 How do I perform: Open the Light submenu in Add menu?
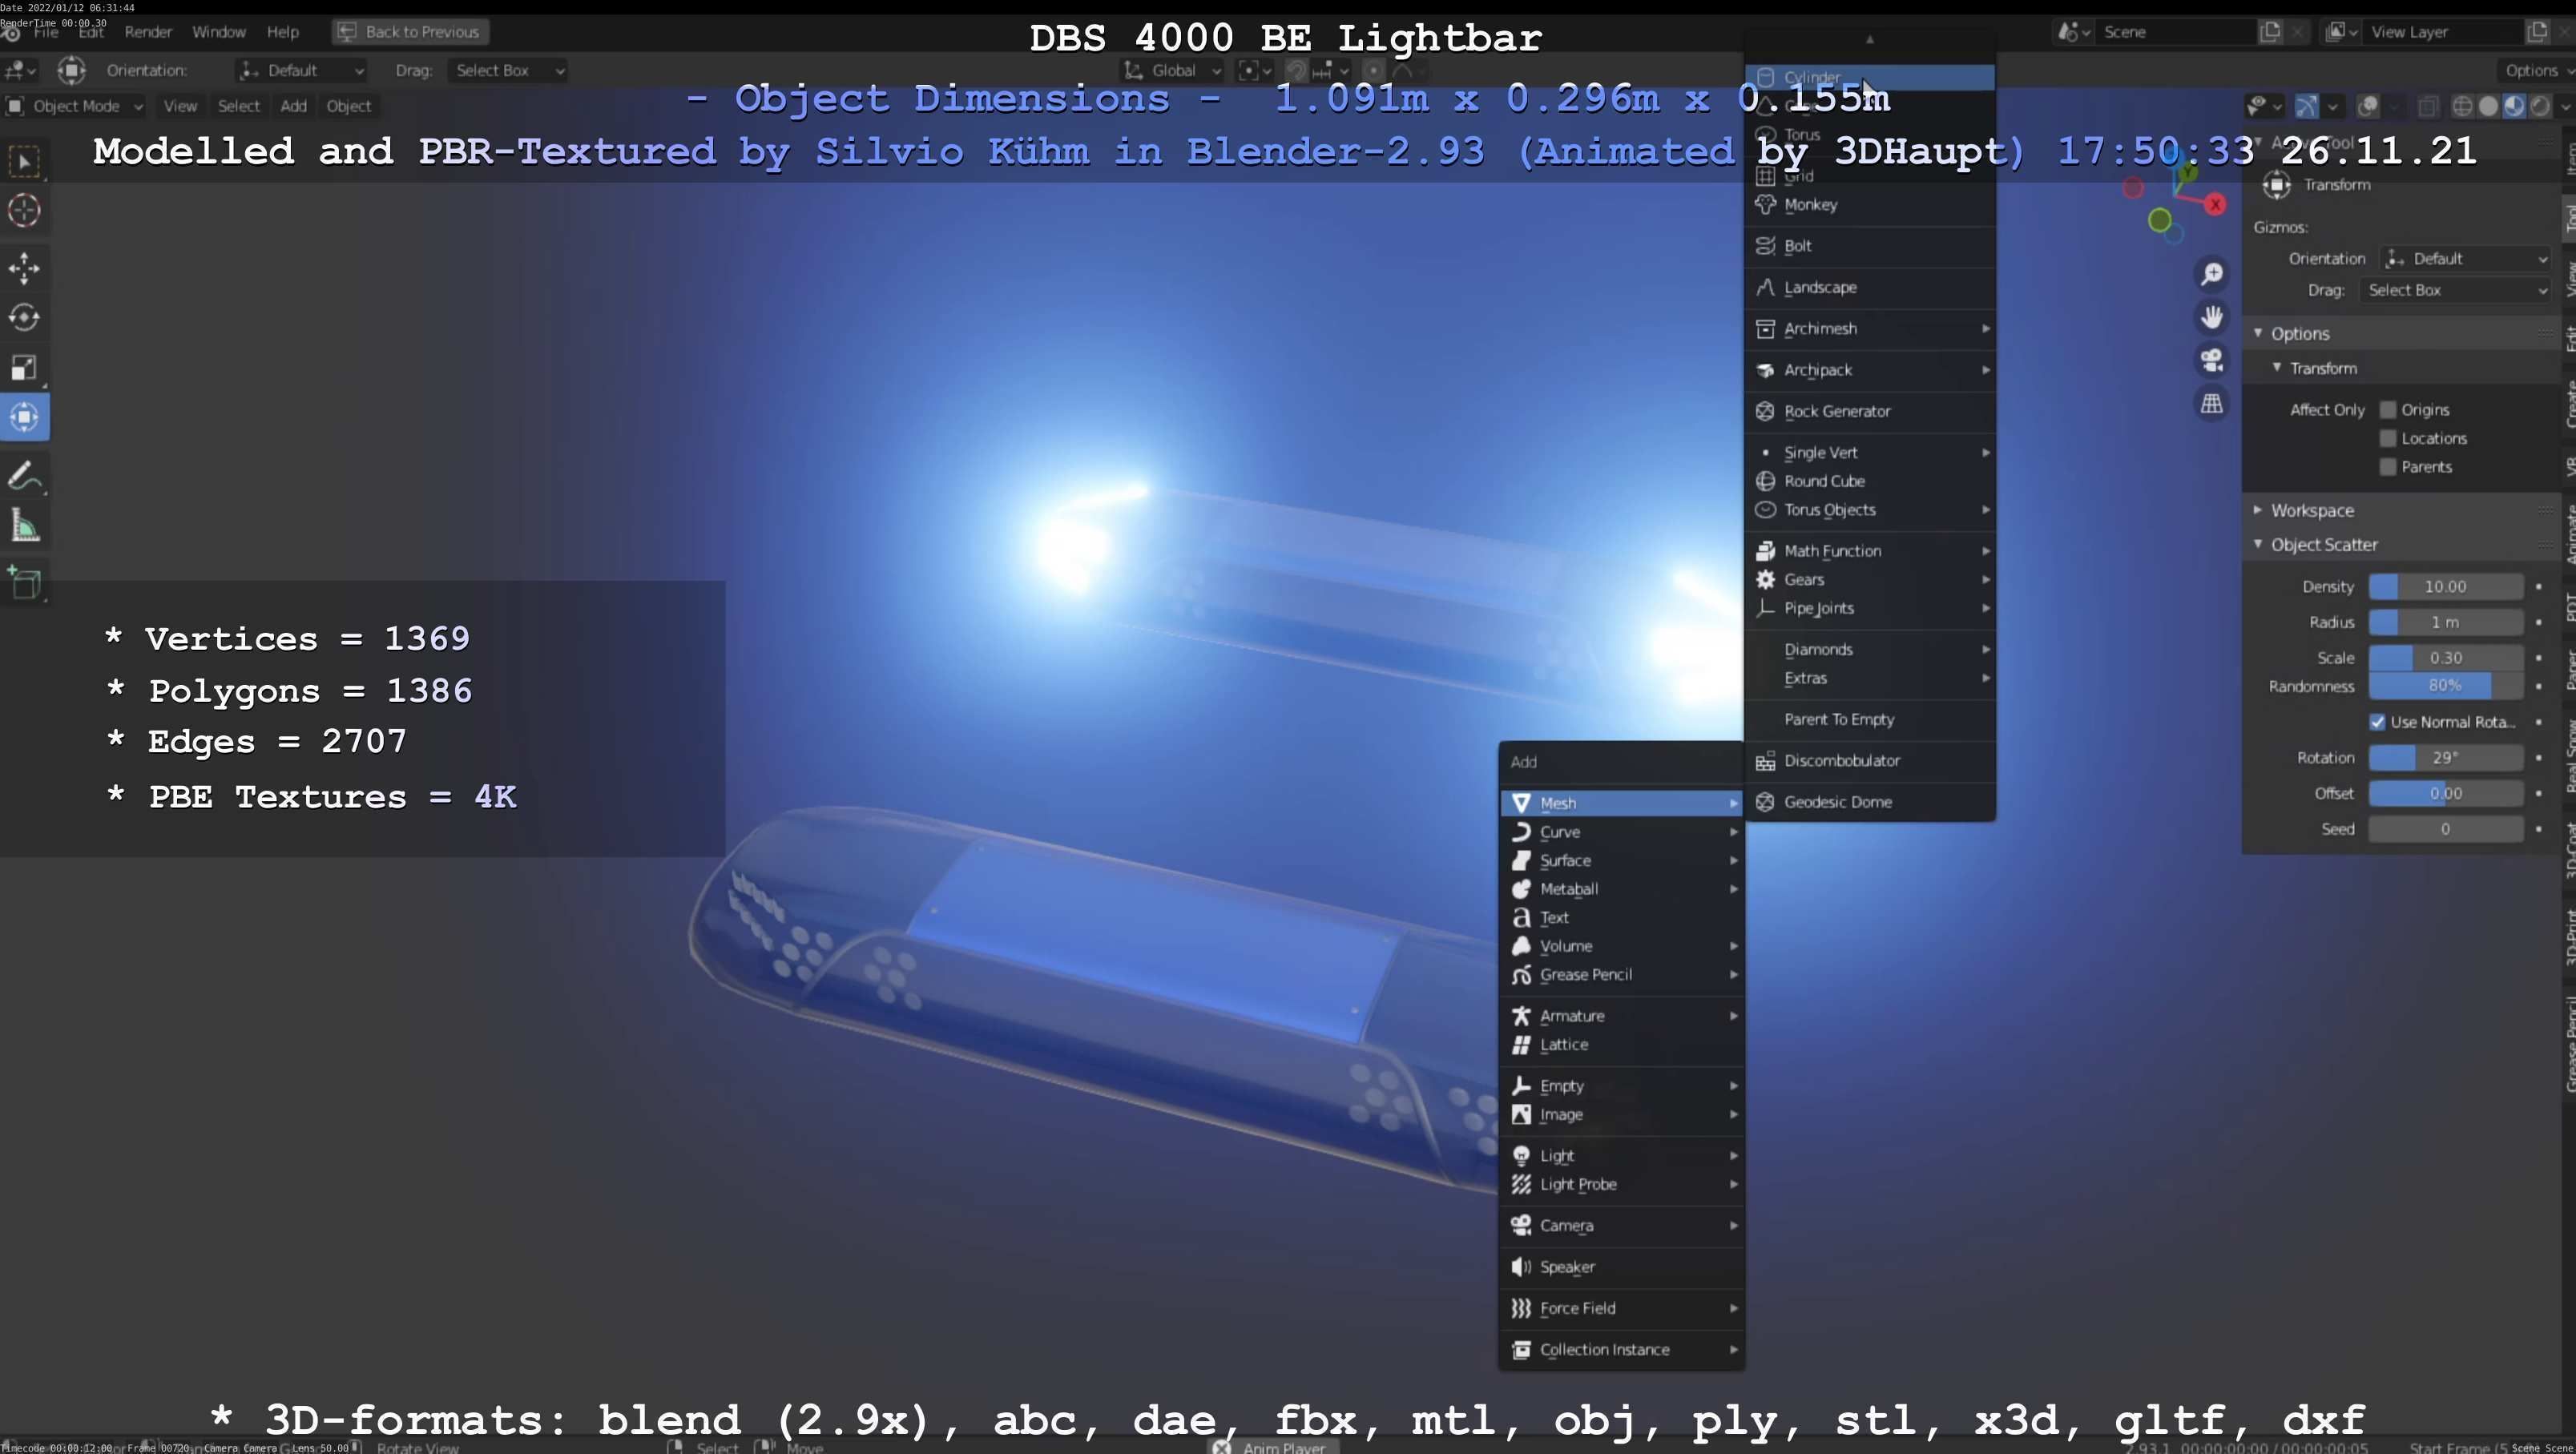[1621, 1156]
